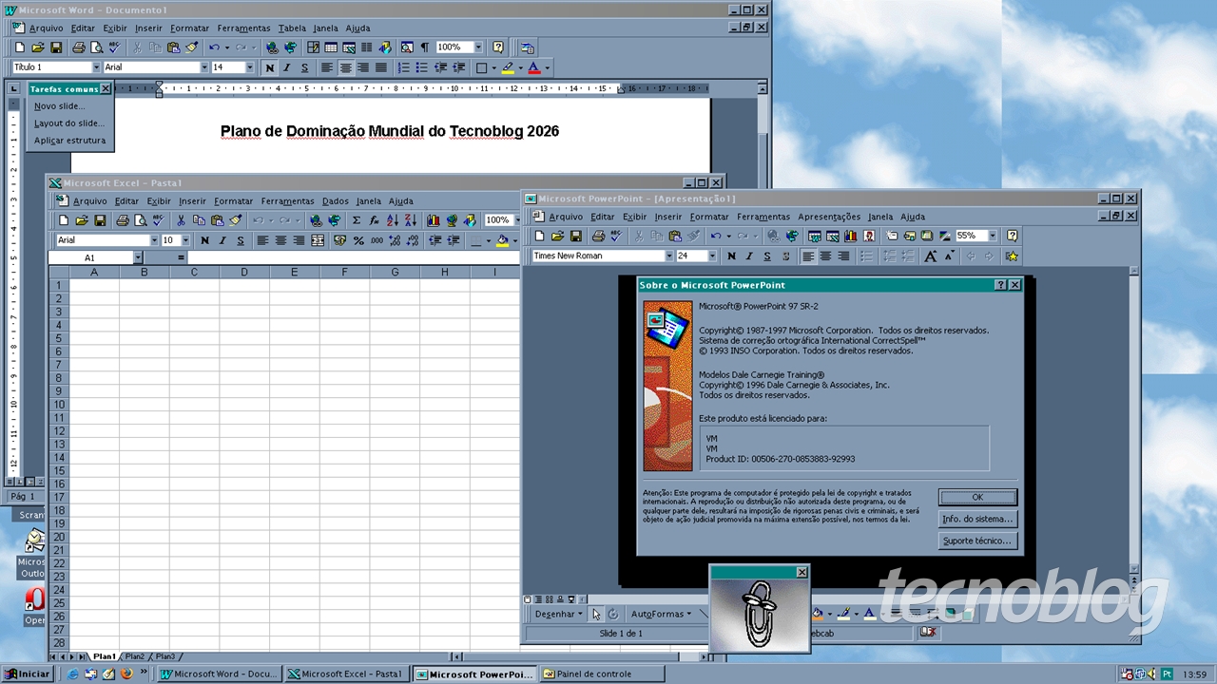Run spell check in PowerPoint toolbar

point(616,236)
